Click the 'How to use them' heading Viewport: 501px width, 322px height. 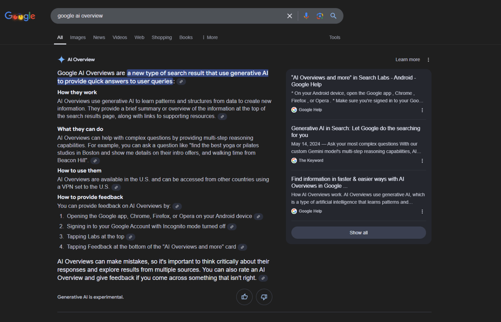tap(79, 171)
